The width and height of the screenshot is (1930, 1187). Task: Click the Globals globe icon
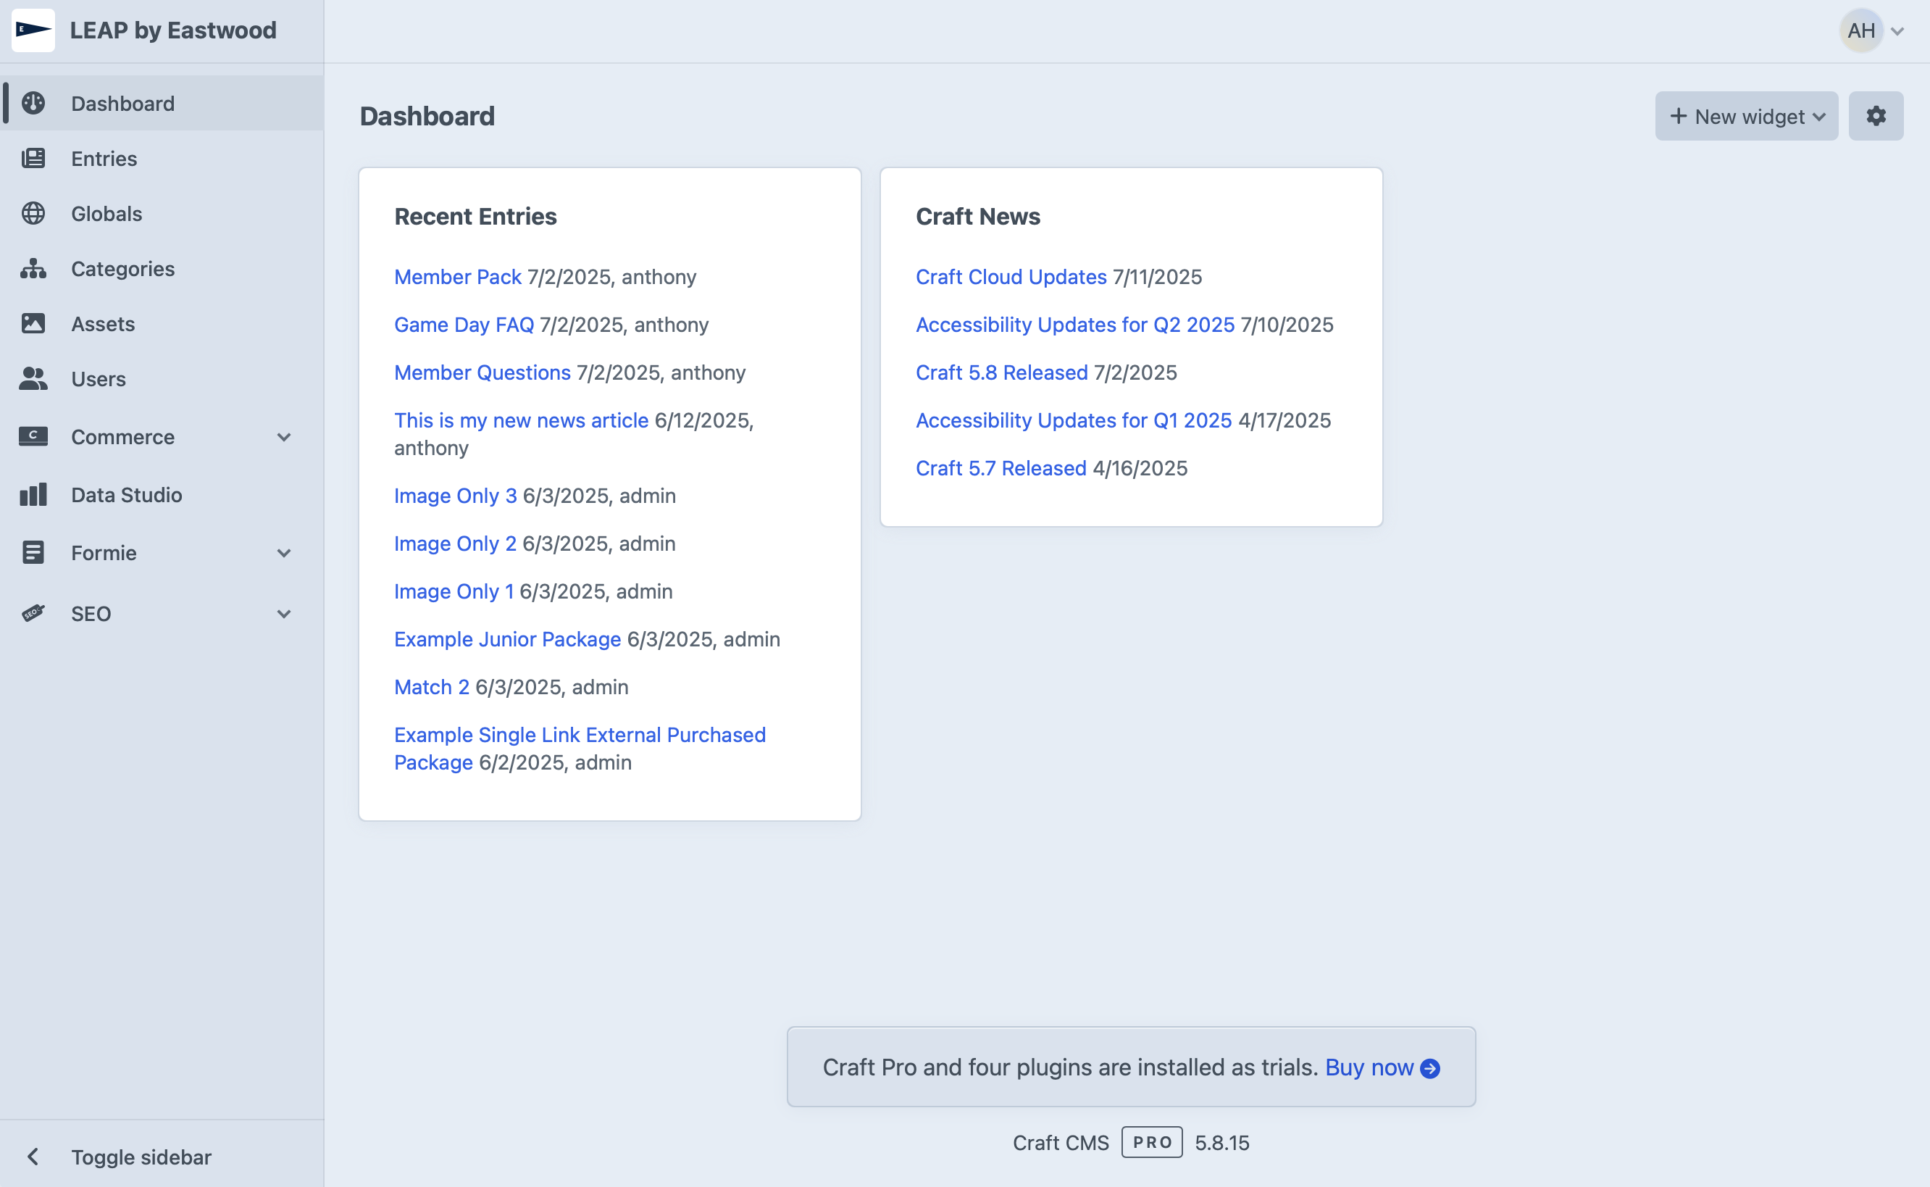coord(33,213)
